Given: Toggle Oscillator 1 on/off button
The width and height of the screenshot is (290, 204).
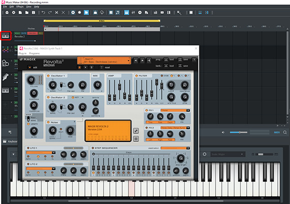Looking at the screenshot, I should (48, 76).
